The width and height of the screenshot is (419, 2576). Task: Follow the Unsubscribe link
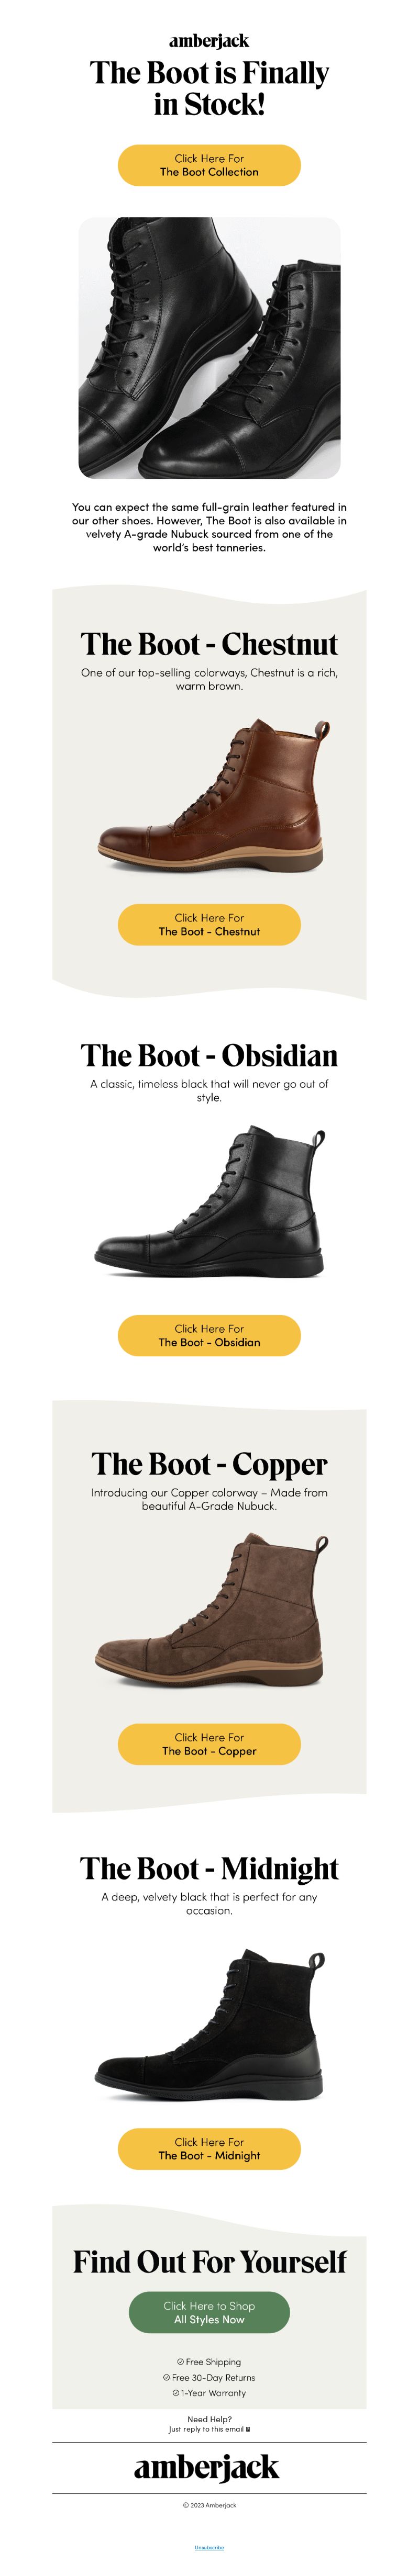coord(209,2547)
